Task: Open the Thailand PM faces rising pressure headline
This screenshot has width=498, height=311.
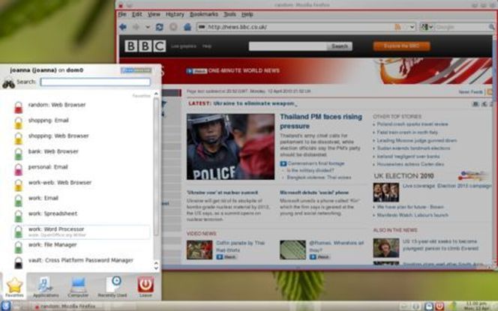Action: [320, 121]
